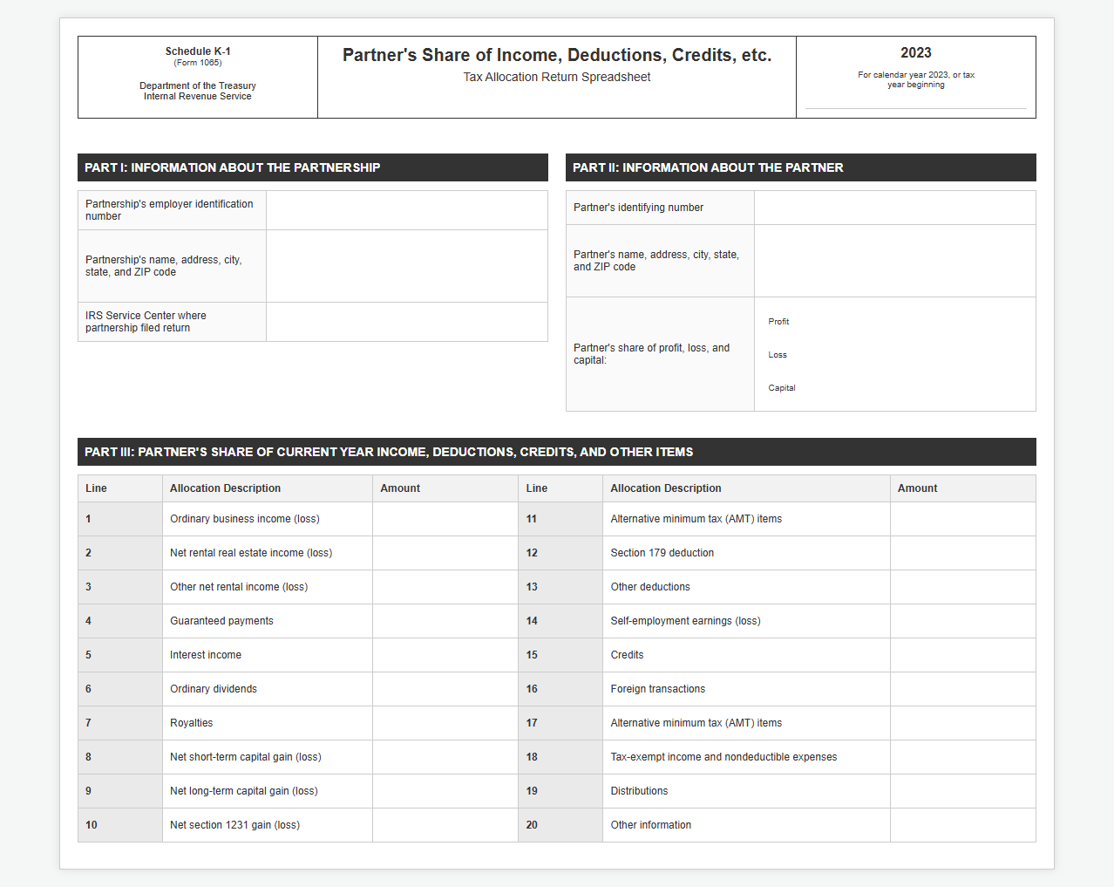Click the Capital share label
This screenshot has width=1114, height=887.
click(x=782, y=388)
